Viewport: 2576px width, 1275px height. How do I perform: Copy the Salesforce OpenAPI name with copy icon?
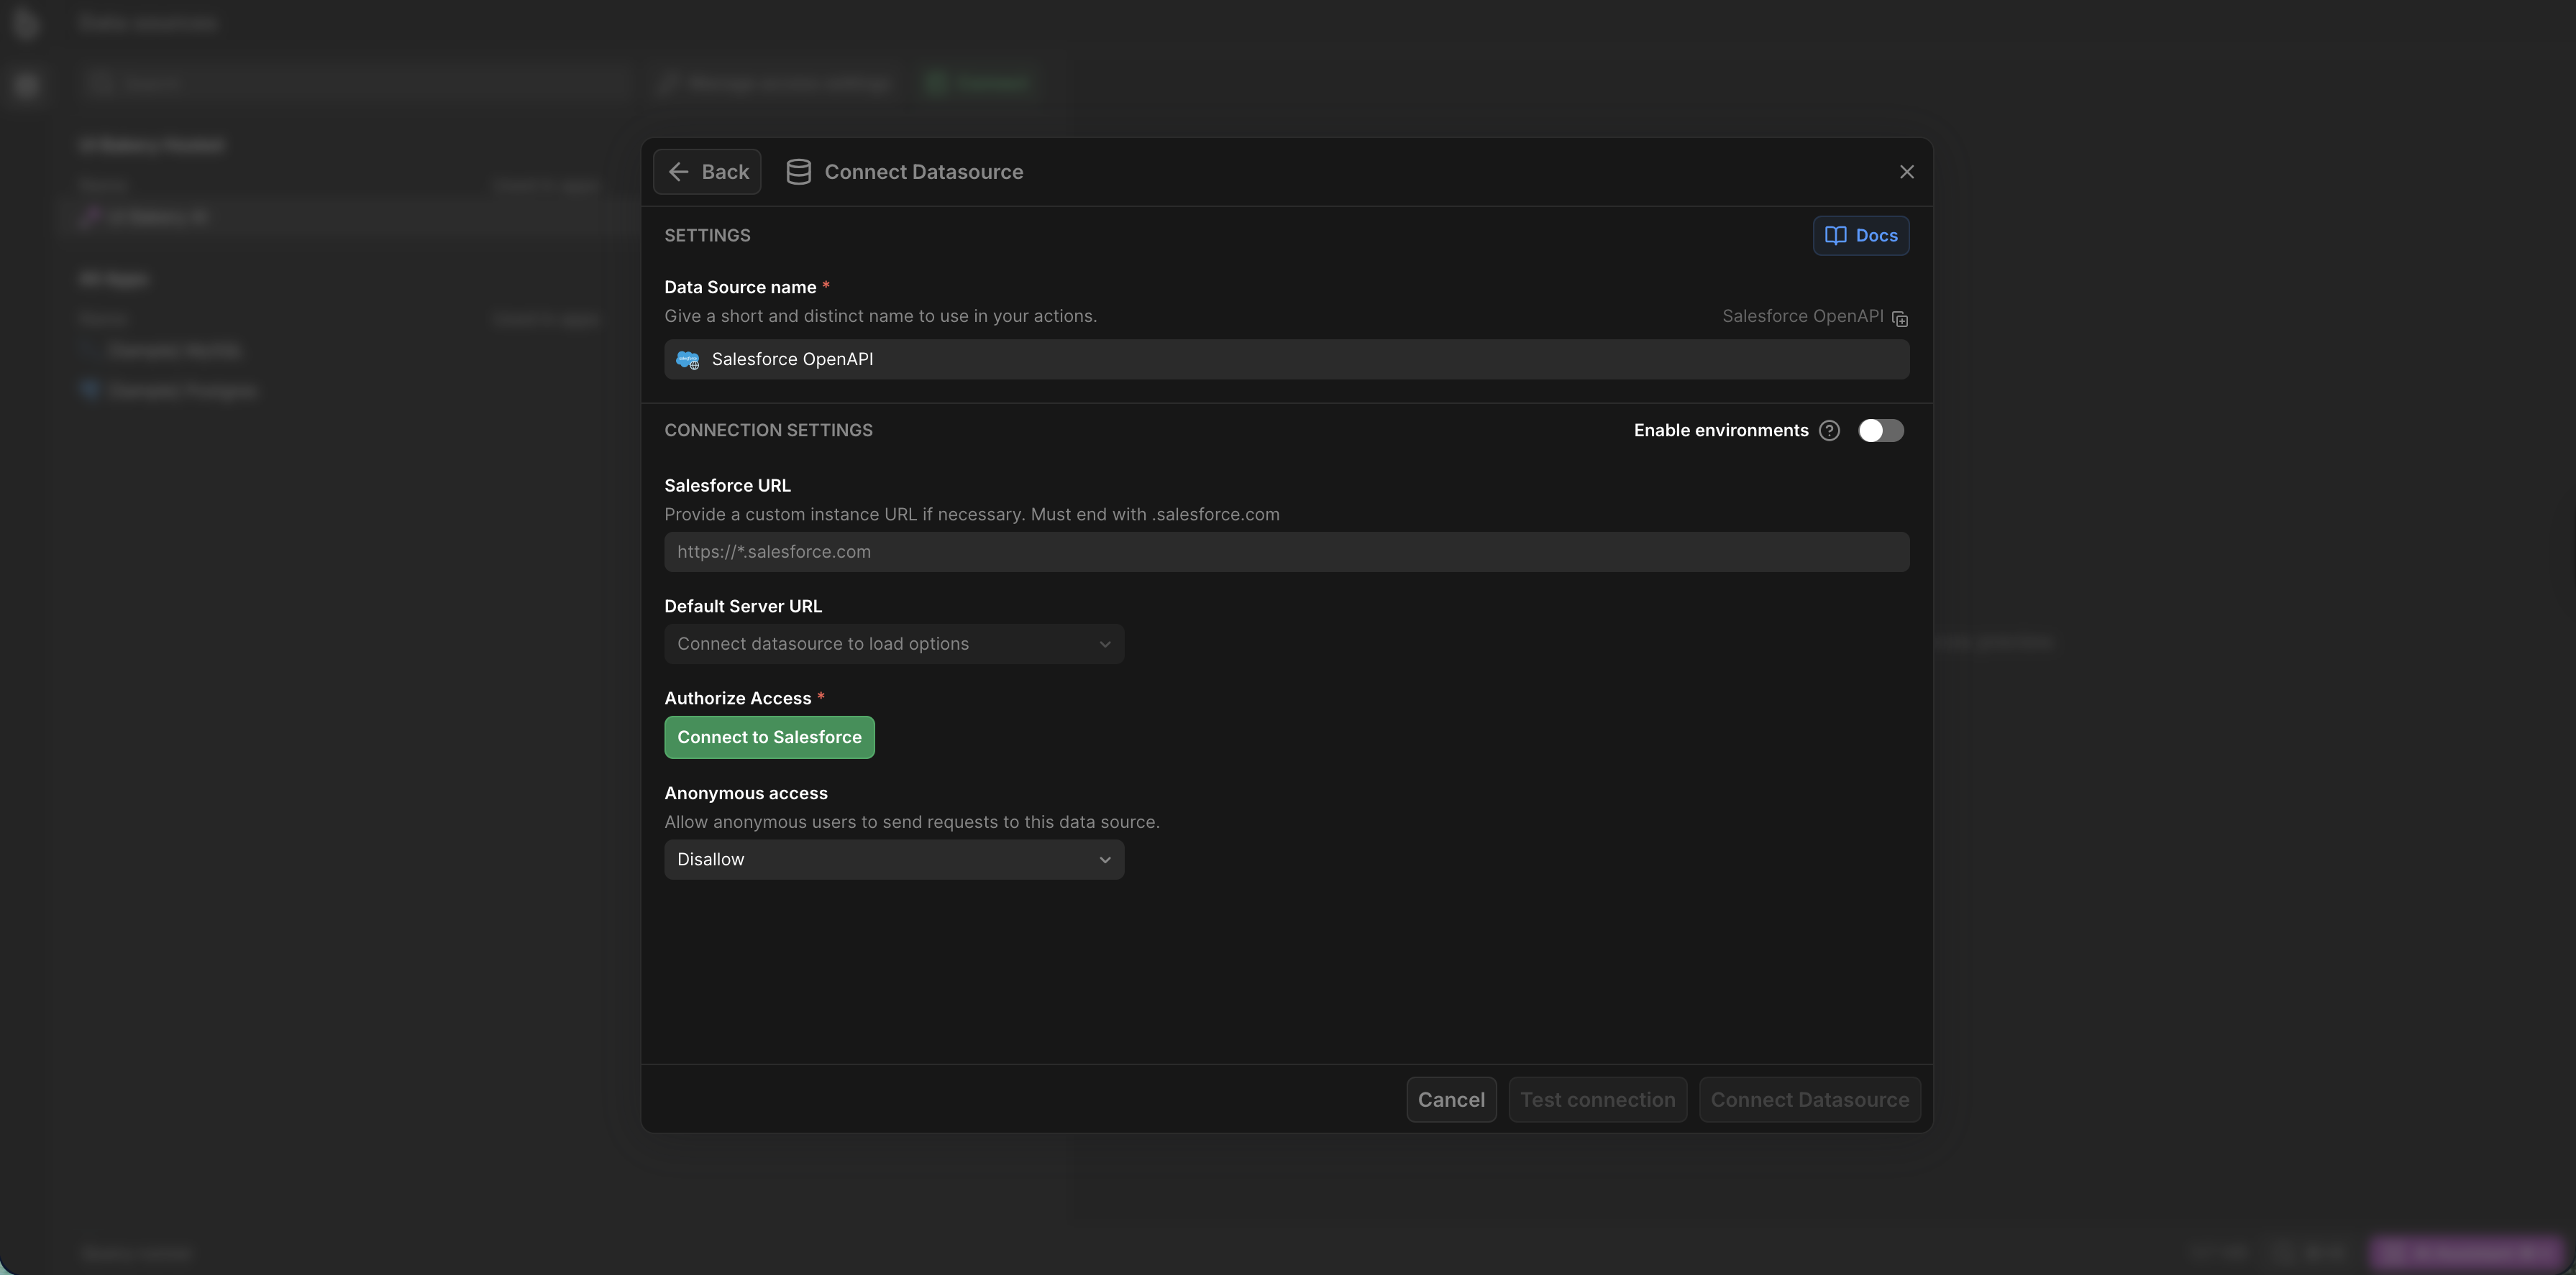pyautogui.click(x=1899, y=319)
